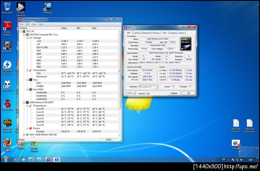Open the volume speaker icon in system tray
Screen dimensions: 260x171
click(241, 160)
